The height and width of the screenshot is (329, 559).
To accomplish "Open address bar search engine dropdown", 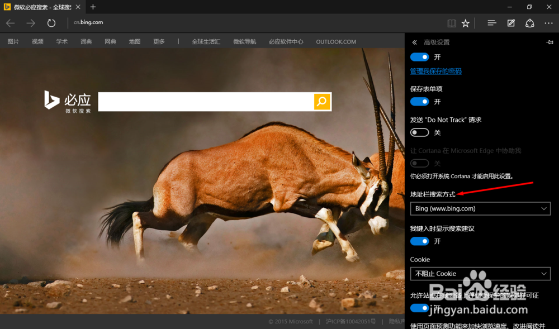I will [480, 209].
